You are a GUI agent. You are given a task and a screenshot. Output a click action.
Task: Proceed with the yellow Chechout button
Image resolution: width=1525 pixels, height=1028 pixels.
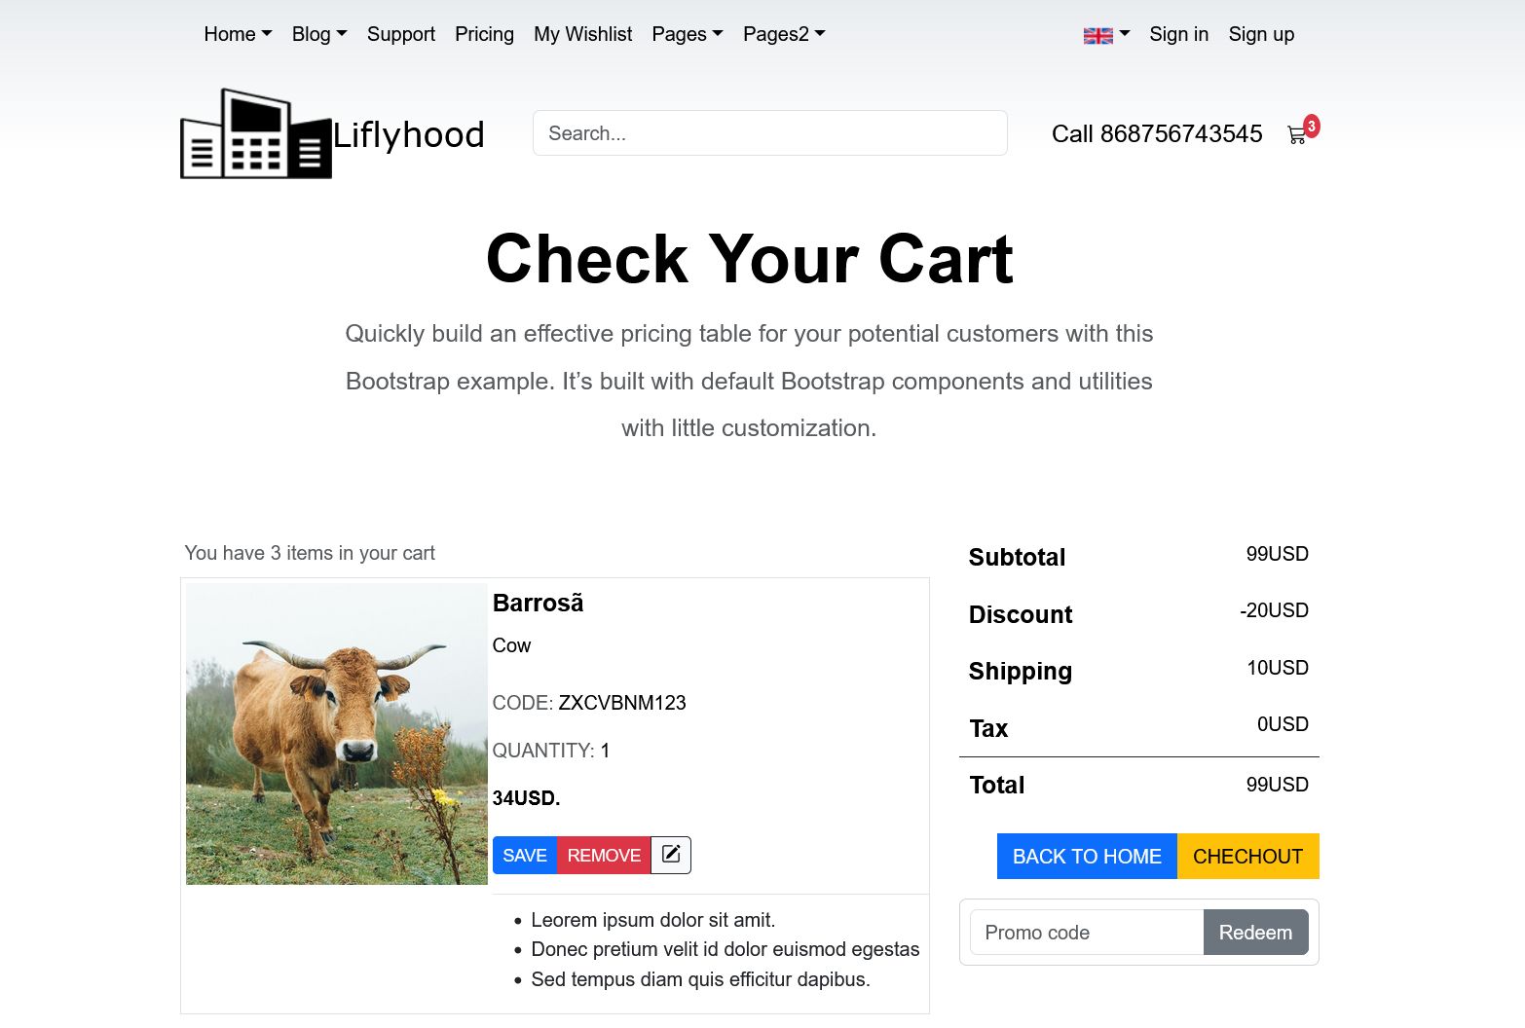(1247, 856)
